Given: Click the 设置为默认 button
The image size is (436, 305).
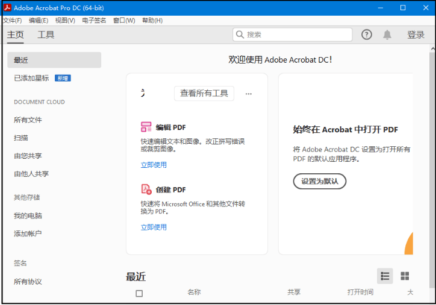Looking at the screenshot, I should (320, 181).
